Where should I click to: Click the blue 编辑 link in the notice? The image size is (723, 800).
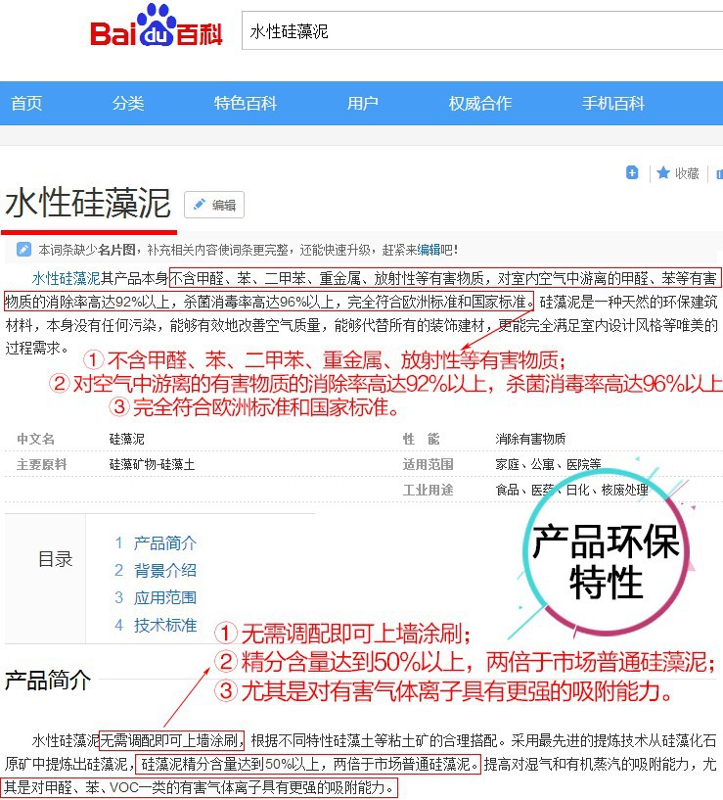pos(429,250)
